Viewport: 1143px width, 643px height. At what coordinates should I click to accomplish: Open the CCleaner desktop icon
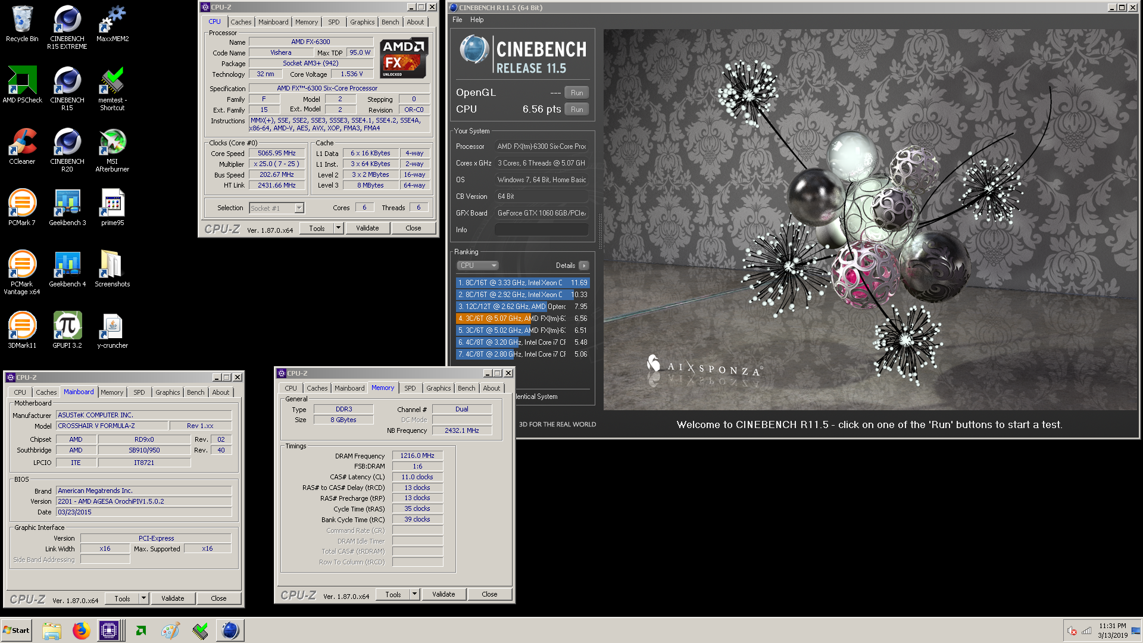click(22, 146)
